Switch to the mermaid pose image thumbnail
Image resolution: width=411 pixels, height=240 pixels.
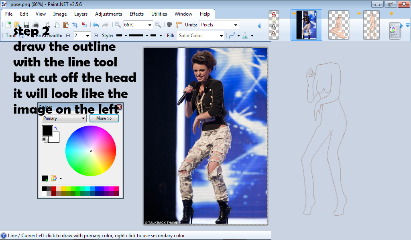point(339,25)
